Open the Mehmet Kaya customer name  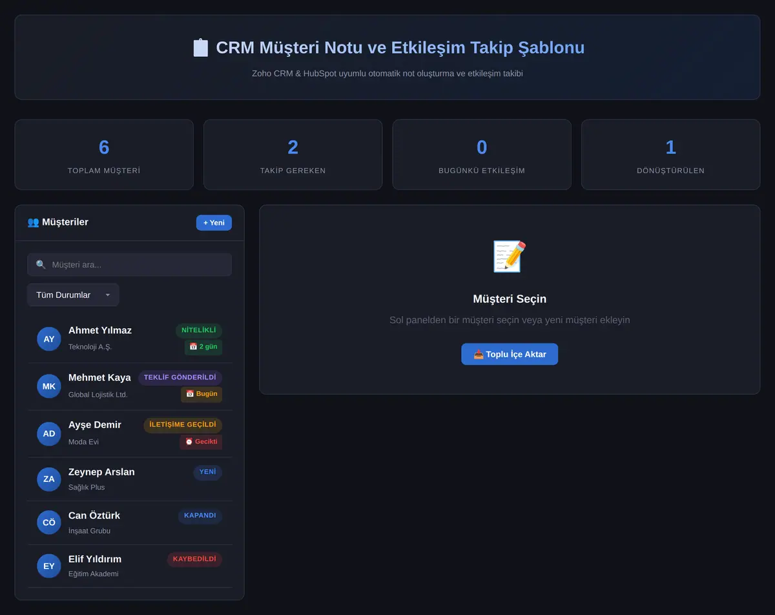(x=99, y=377)
